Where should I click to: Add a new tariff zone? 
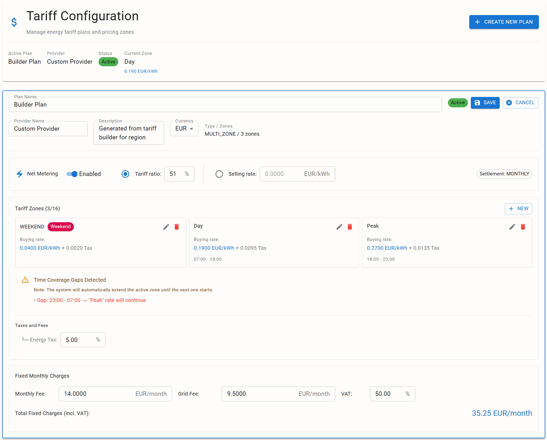[518, 208]
